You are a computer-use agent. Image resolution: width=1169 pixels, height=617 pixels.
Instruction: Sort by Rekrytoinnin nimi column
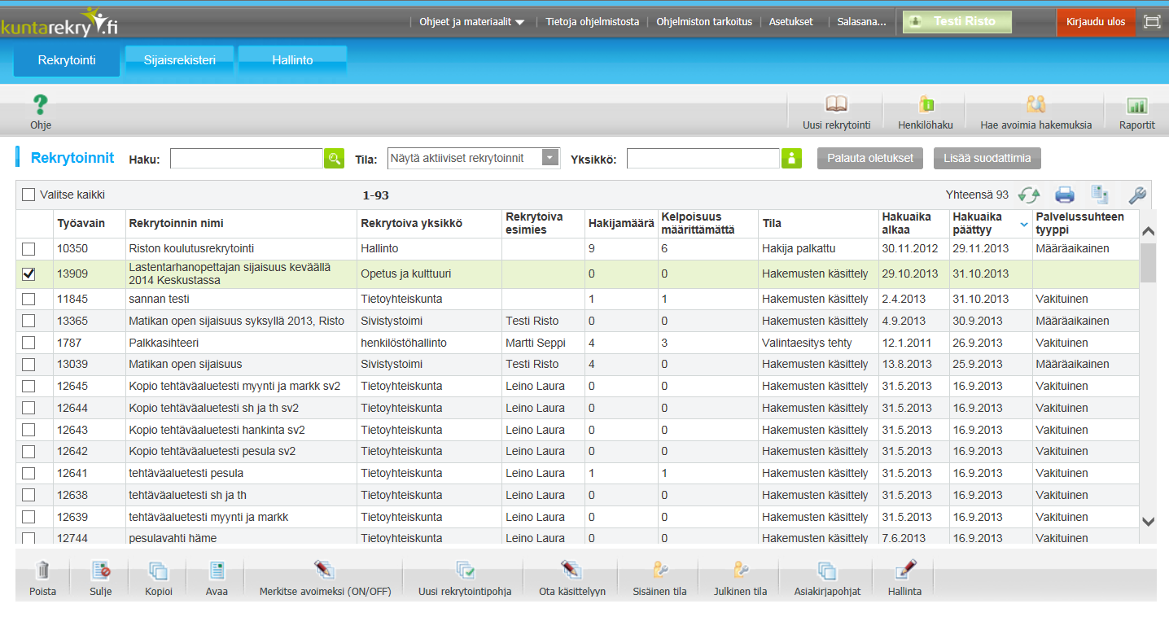point(242,223)
